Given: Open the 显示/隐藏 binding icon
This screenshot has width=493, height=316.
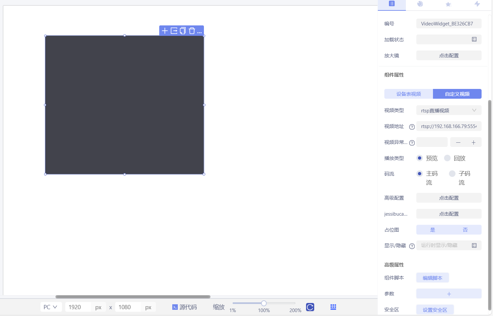Looking at the screenshot, I should [474, 245].
